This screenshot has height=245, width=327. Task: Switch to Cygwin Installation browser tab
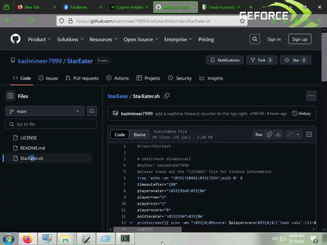pyautogui.click(x=129, y=7)
